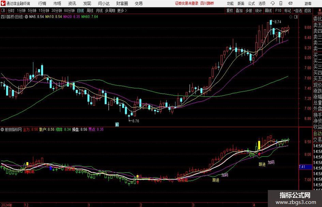Open the 公式 menu
This screenshot has height=207, width=322.
(251, 3)
